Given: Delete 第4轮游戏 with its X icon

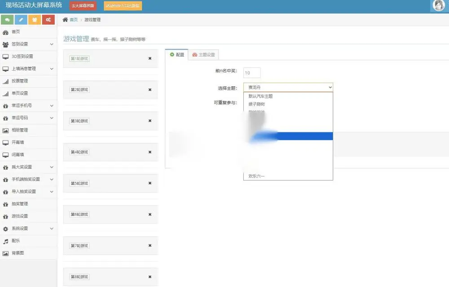Looking at the screenshot, I should [150, 152].
